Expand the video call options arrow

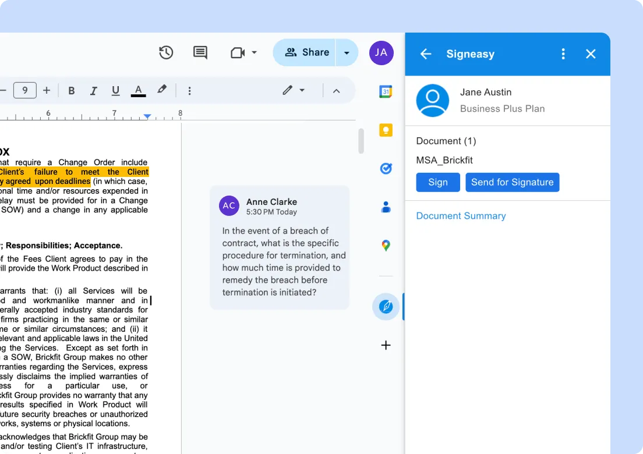255,52
